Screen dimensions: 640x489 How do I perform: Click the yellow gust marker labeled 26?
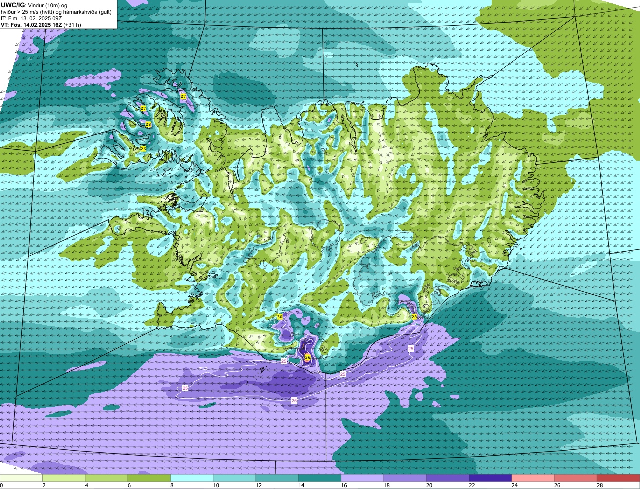click(x=143, y=149)
